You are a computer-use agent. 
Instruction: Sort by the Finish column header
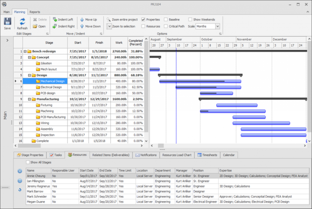point(99,43)
